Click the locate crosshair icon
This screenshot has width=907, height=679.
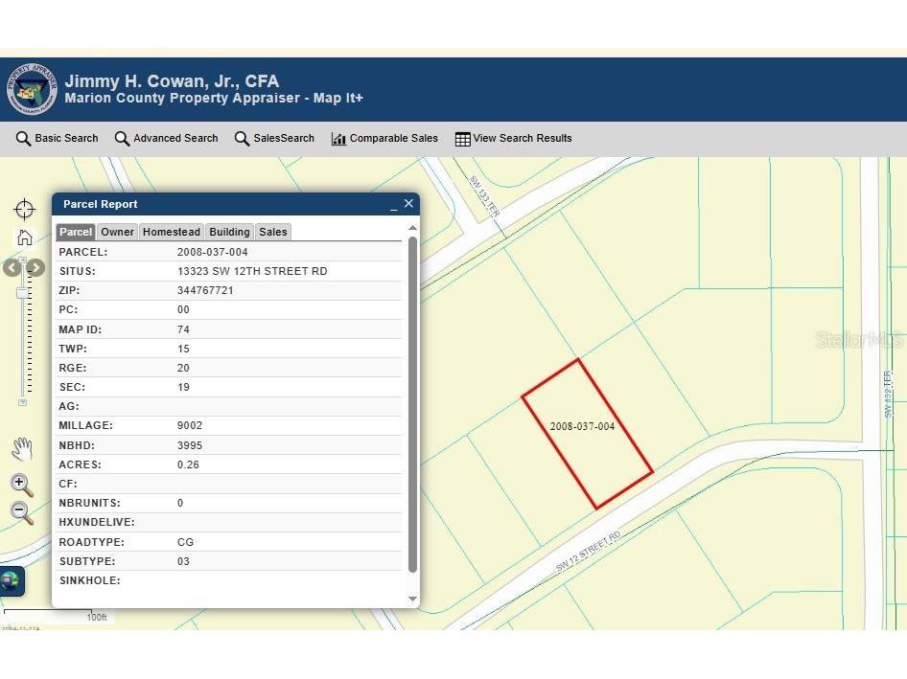tap(24, 209)
